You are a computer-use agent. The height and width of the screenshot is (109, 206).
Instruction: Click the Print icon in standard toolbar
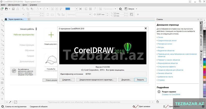(x=18, y=9)
